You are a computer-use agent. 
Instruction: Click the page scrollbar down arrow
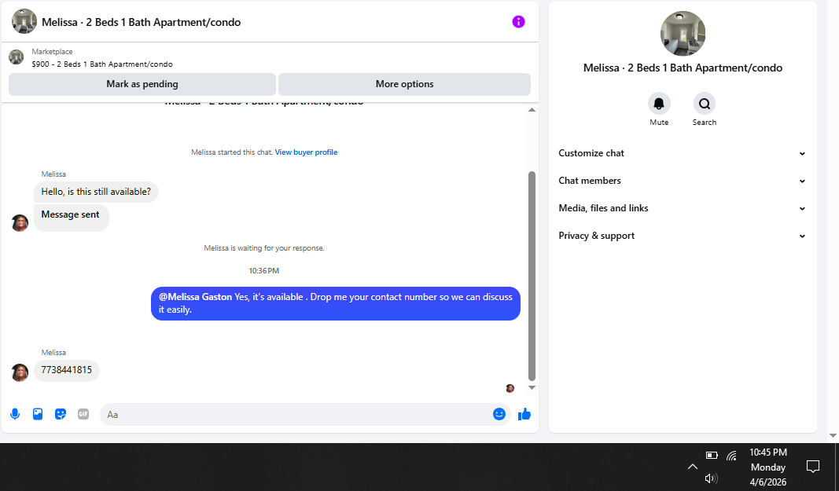833,435
